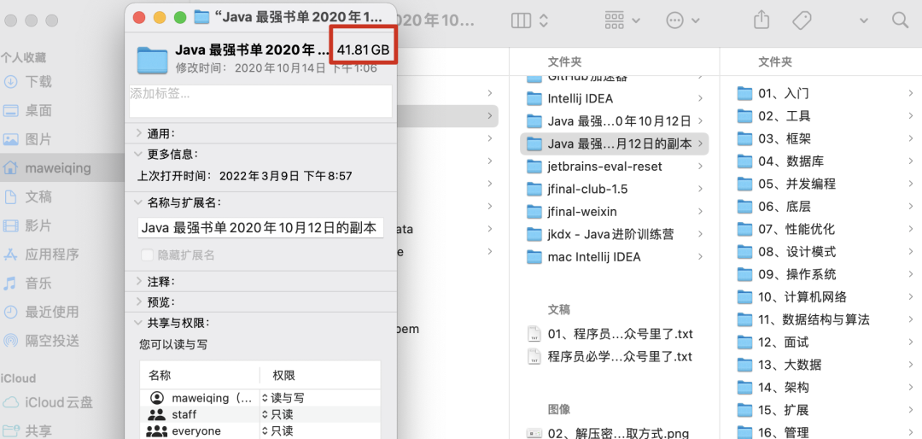Open the group-by grid icon menu
Image resolution: width=922 pixels, height=439 pixels.
click(x=622, y=20)
